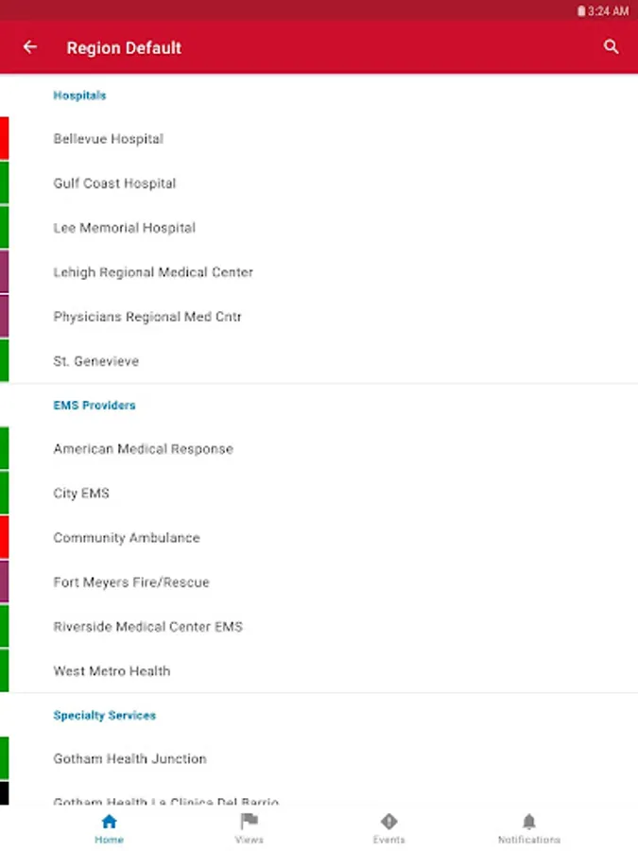This screenshot has width=638, height=851.
Task: Select City EMS provider
Action: click(319, 494)
